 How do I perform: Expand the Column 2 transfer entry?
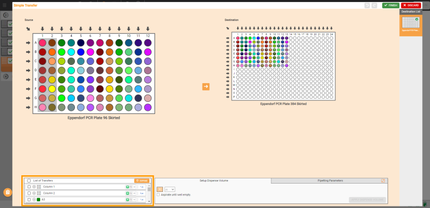pyautogui.click(x=34, y=193)
